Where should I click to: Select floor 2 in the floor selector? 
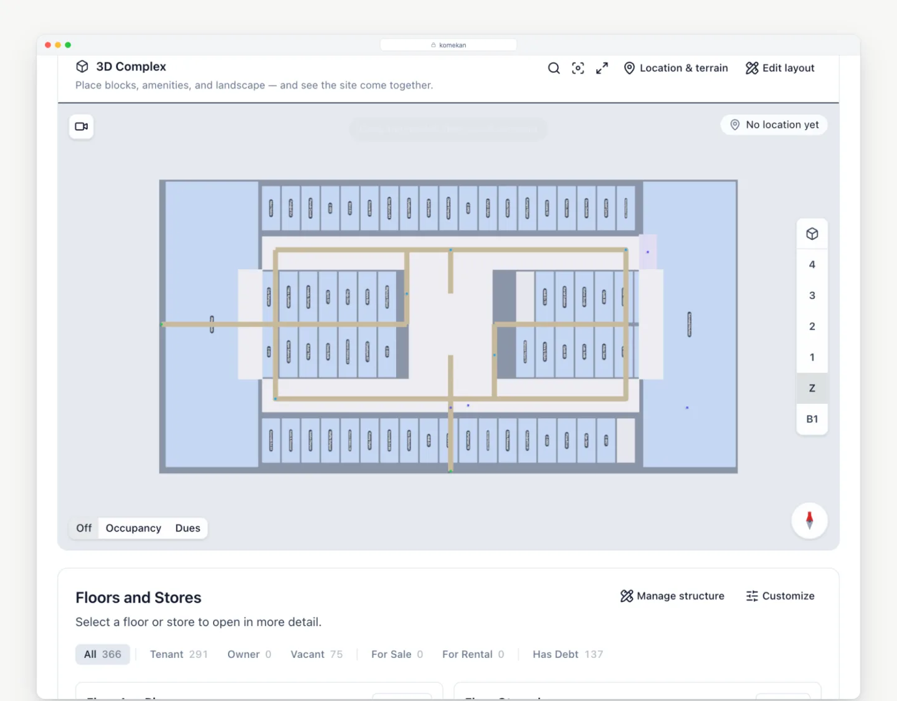(x=812, y=326)
